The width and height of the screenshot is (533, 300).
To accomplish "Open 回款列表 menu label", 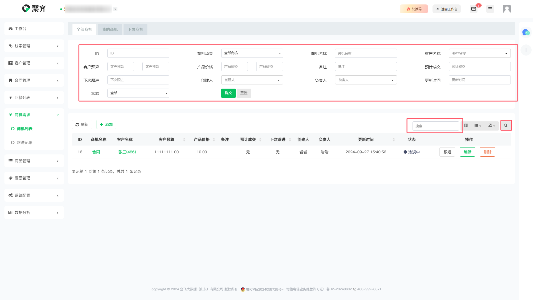I will pos(22,97).
